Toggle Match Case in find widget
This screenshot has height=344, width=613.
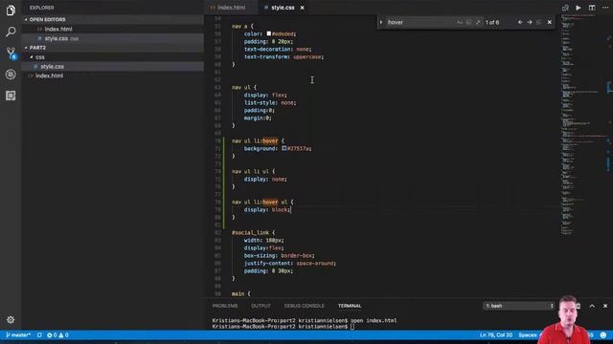pos(460,22)
